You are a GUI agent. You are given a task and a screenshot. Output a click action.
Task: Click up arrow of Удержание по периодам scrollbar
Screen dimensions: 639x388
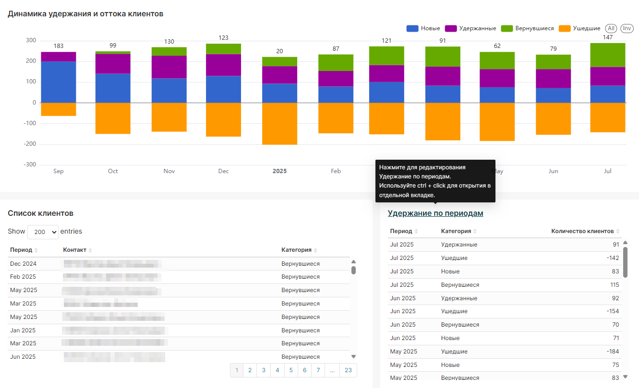point(625,244)
